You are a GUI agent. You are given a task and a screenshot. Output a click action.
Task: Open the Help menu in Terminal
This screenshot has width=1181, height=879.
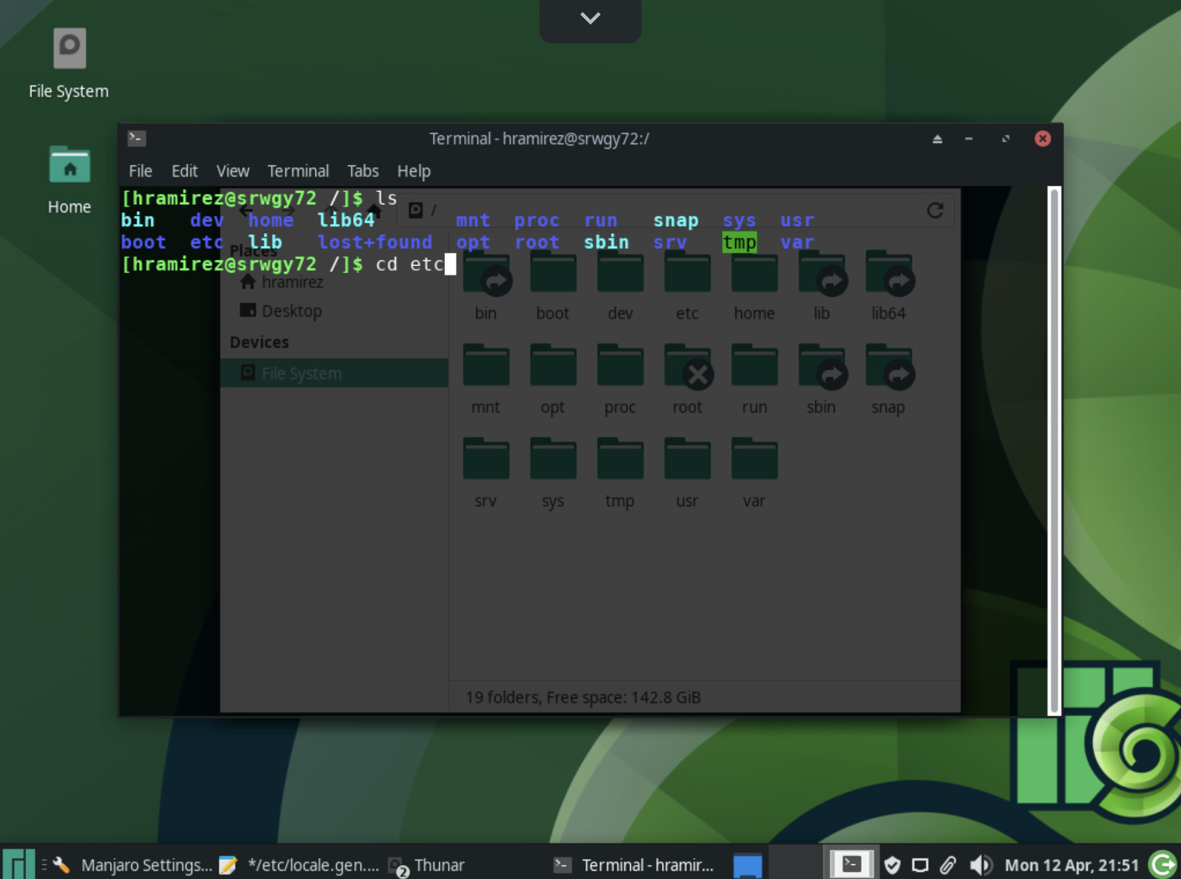coord(414,171)
